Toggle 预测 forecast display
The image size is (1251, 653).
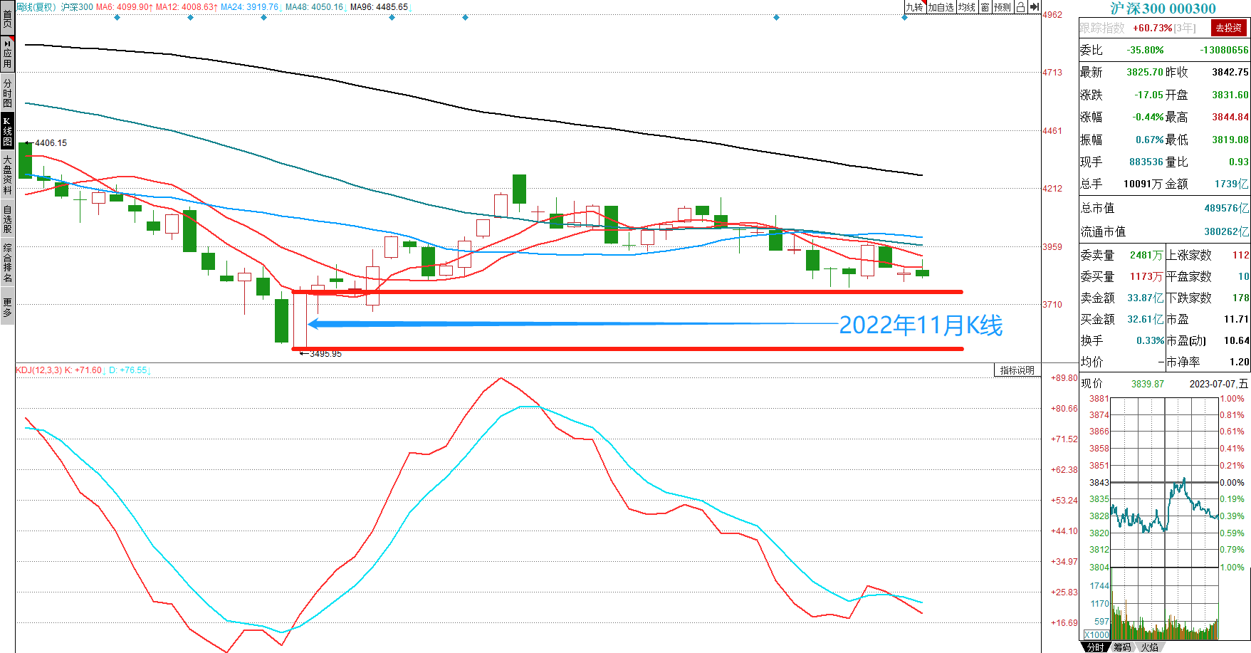[x=1003, y=7]
